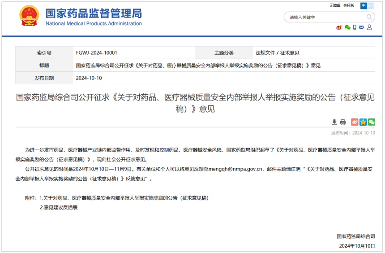Image resolution: width=385 pixels, height=253 pixels.
Task: Click the title row text in the info table
Action: click(198, 65)
